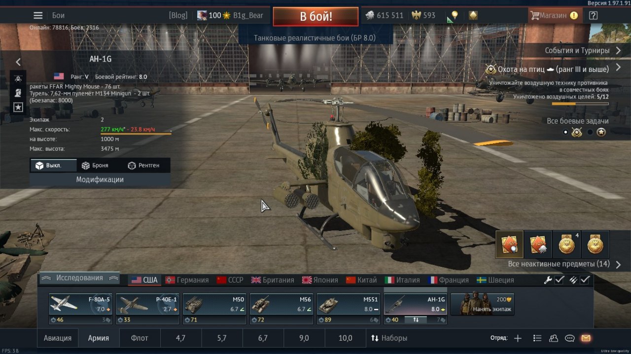Select the Германия nation tab

click(187, 280)
